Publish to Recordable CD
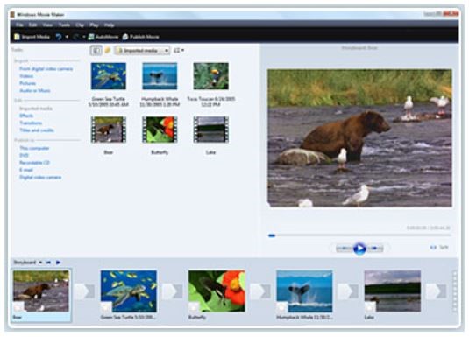 pyautogui.click(x=34, y=163)
